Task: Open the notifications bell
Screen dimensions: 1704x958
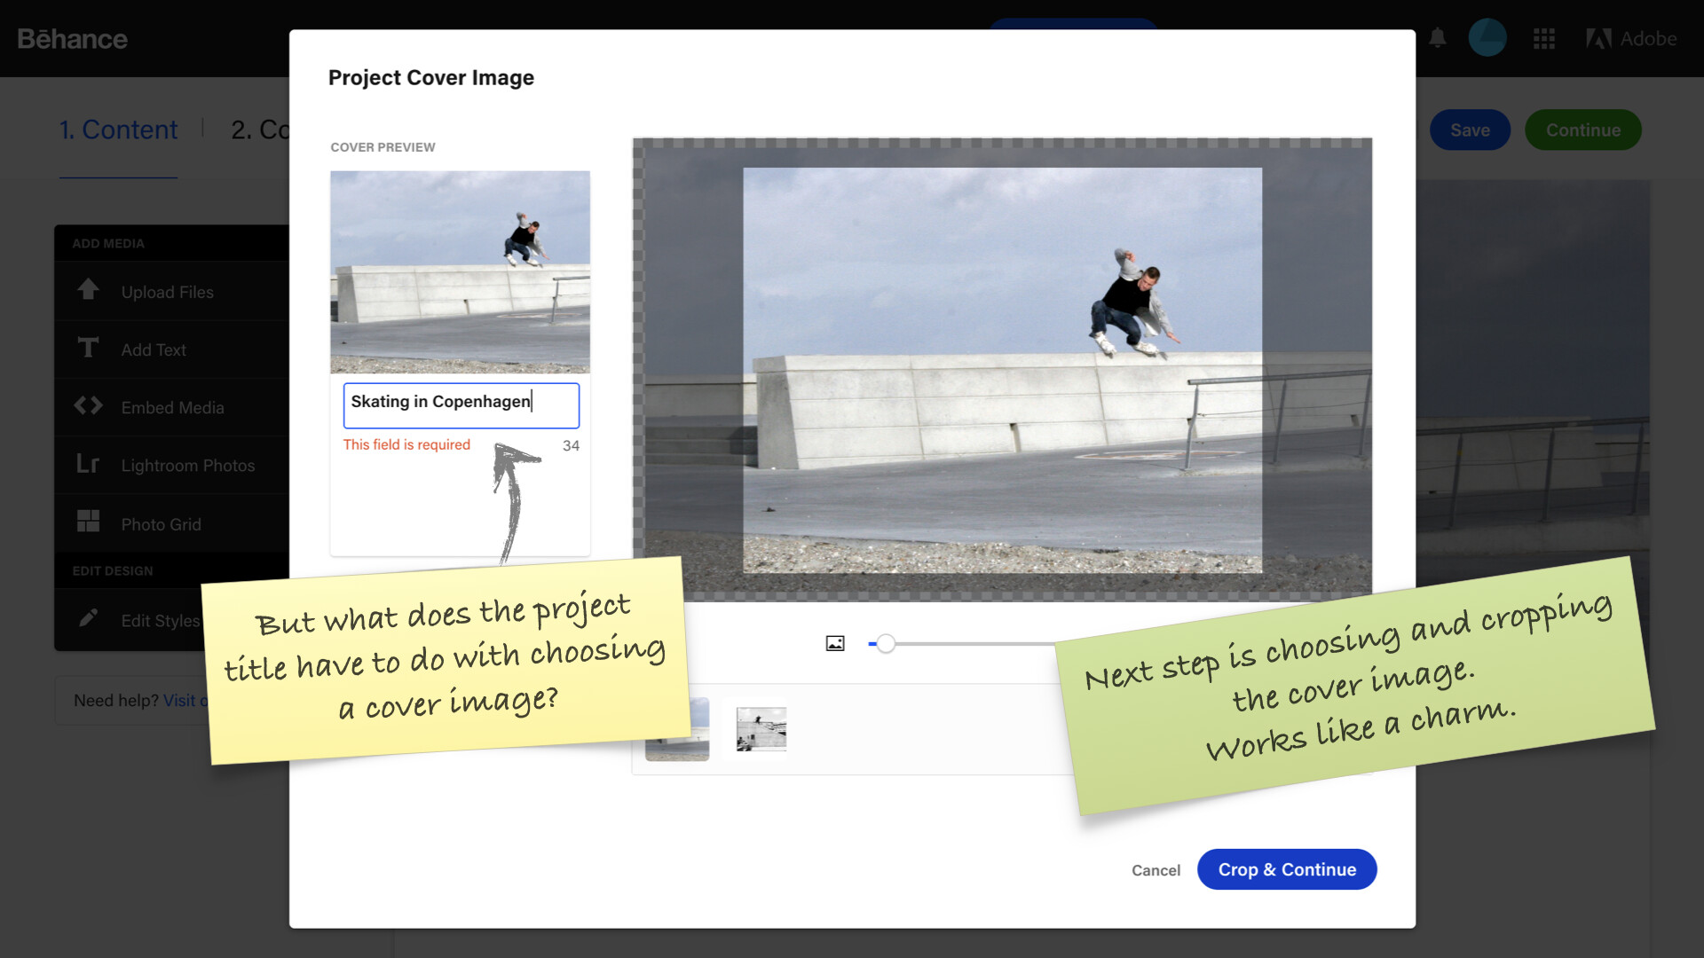Action: pos(1438,38)
